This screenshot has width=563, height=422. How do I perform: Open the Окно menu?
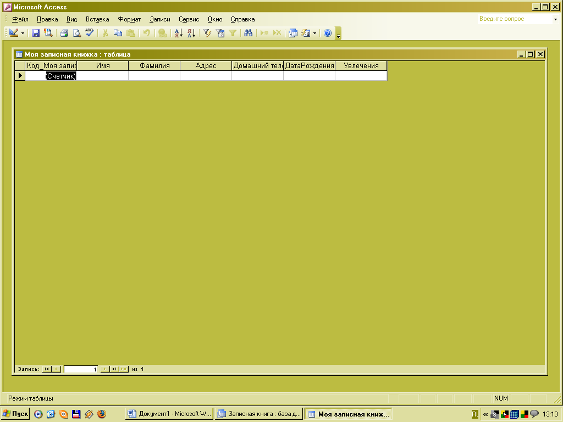(215, 19)
